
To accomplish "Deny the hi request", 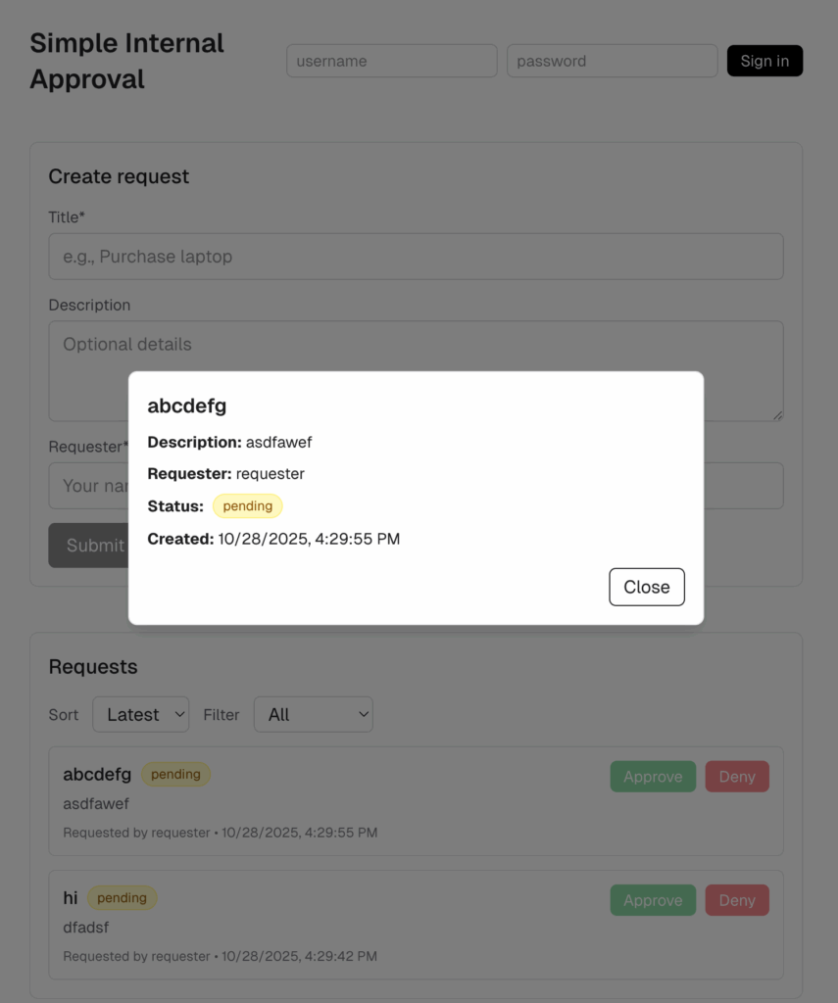I will (x=737, y=900).
